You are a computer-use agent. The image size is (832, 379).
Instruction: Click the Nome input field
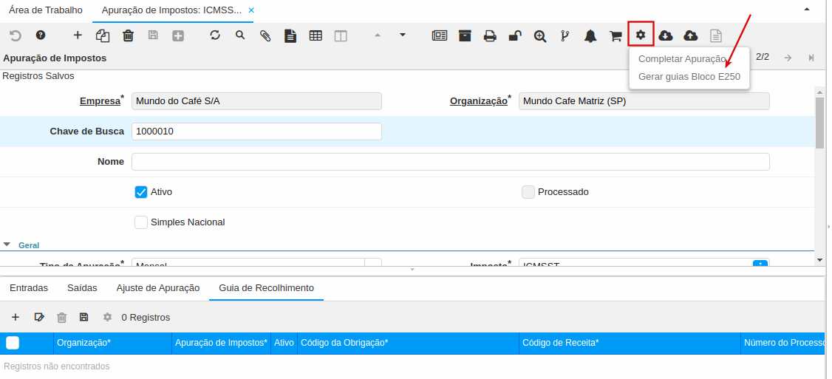click(450, 162)
